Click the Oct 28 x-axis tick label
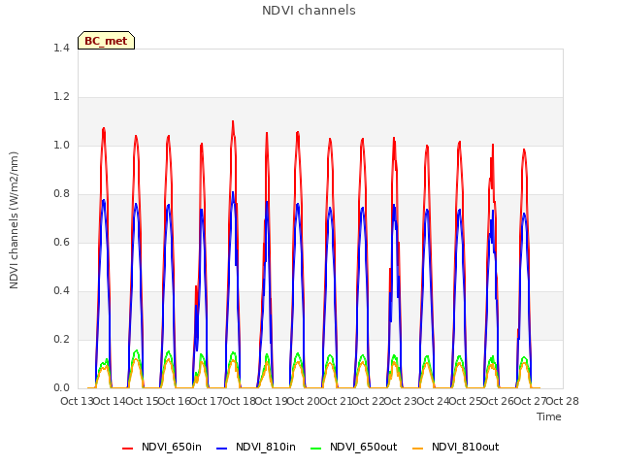Screen dimensions: 621x466 pyautogui.click(x=563, y=401)
